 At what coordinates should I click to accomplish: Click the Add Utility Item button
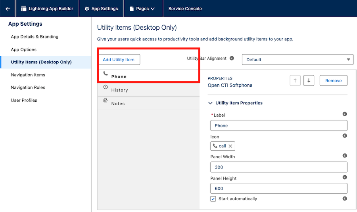(x=119, y=60)
